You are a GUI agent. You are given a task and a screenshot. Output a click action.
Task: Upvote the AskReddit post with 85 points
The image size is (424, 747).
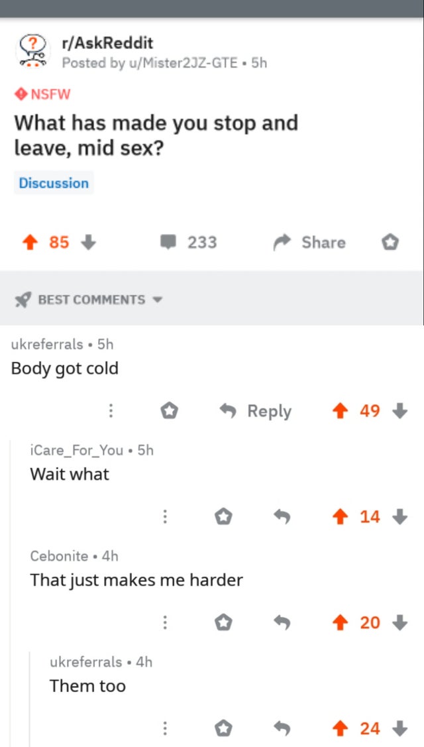[x=30, y=243]
